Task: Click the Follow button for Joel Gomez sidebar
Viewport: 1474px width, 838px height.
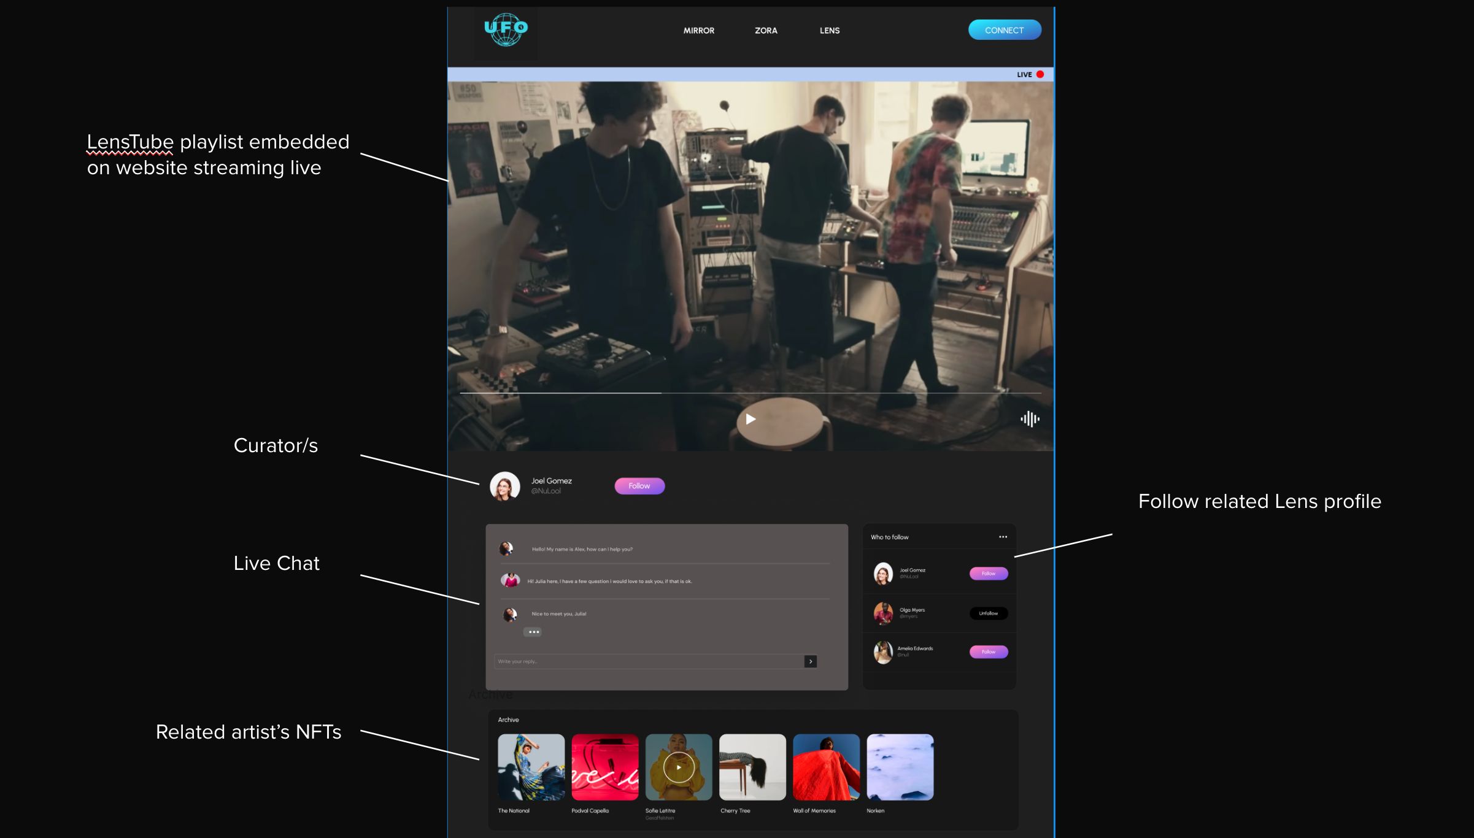Action: coord(988,574)
